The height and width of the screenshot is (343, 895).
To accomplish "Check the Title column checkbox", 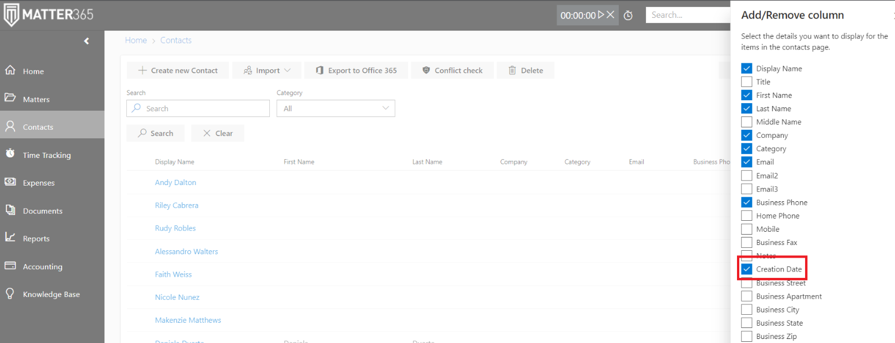I will tap(747, 82).
